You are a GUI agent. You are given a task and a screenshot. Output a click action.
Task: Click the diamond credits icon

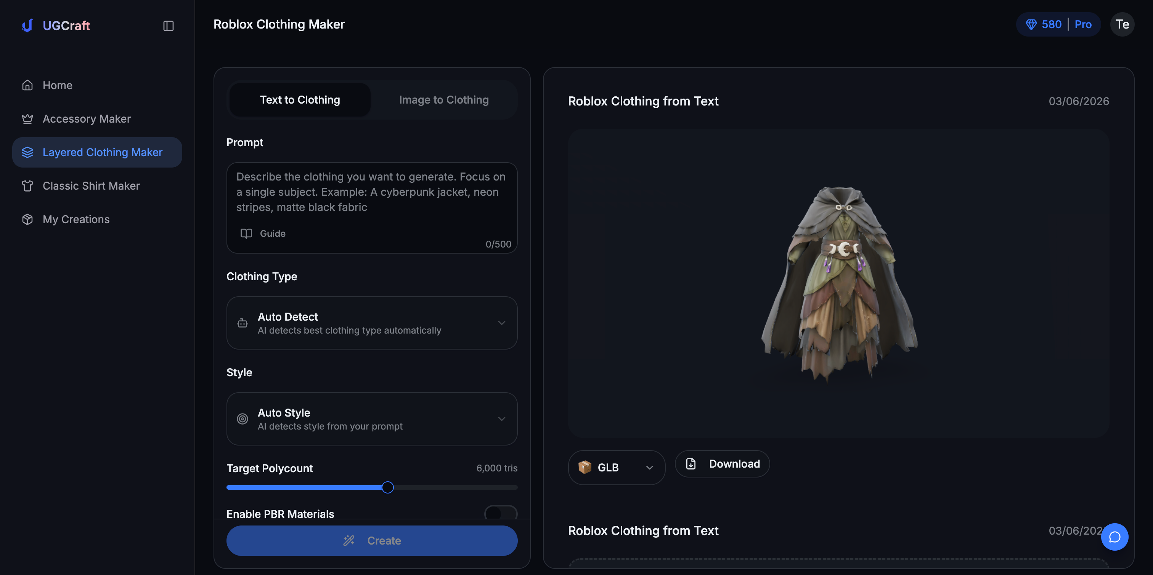[1031, 24]
